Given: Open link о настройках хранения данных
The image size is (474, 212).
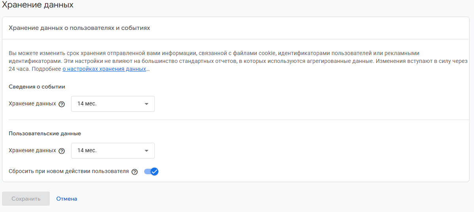Looking at the screenshot, I should pyautogui.click(x=104, y=69).
